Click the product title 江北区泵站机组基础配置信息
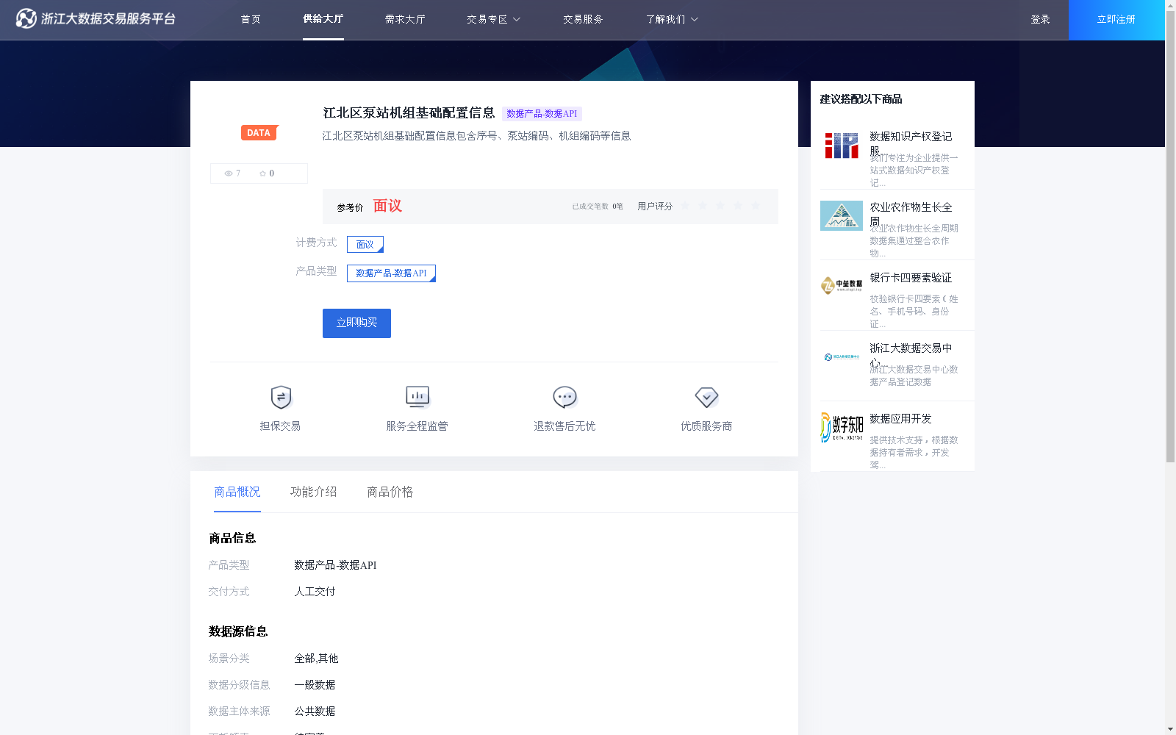 pos(409,113)
